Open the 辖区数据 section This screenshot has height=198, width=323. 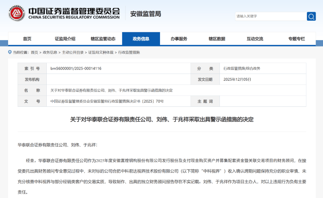pos(217,38)
